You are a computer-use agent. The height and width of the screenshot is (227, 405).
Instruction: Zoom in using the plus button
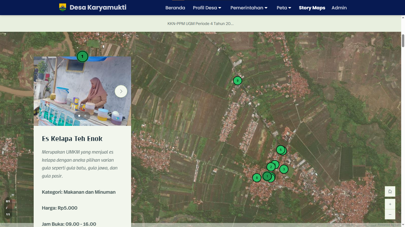tap(390, 204)
